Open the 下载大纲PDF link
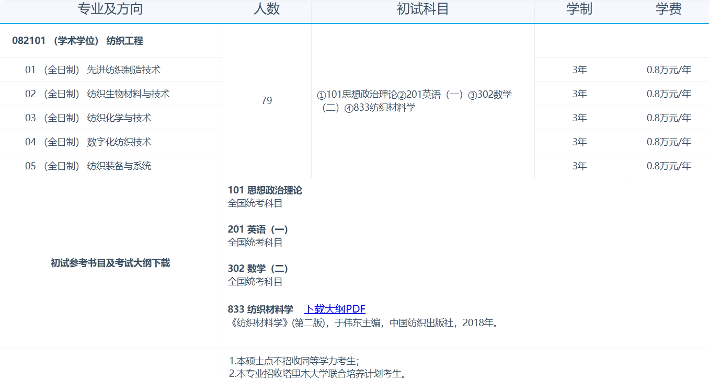Viewport: 709px width, 380px height. (335, 308)
